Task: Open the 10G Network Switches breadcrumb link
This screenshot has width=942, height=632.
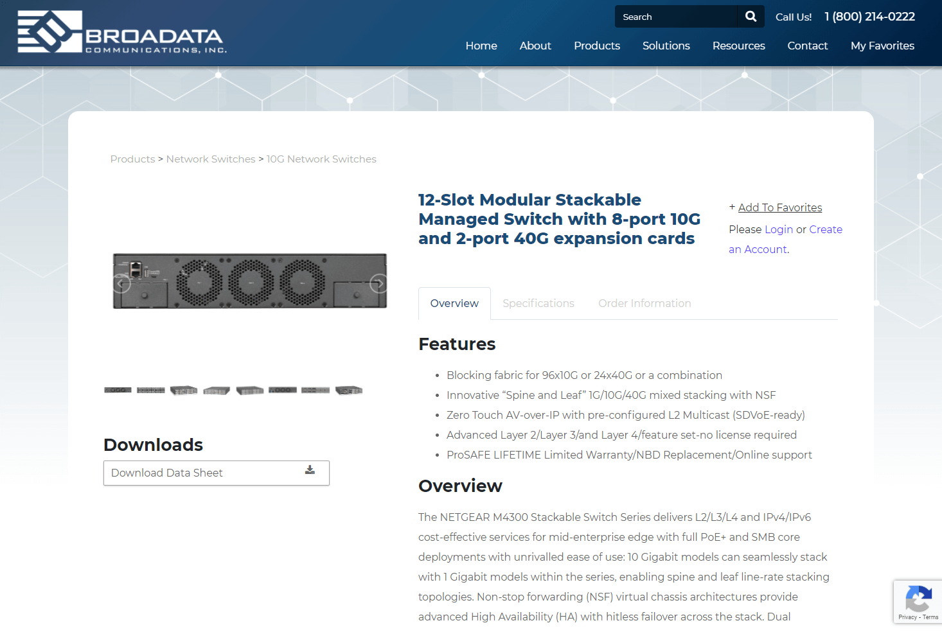Action: (321, 159)
